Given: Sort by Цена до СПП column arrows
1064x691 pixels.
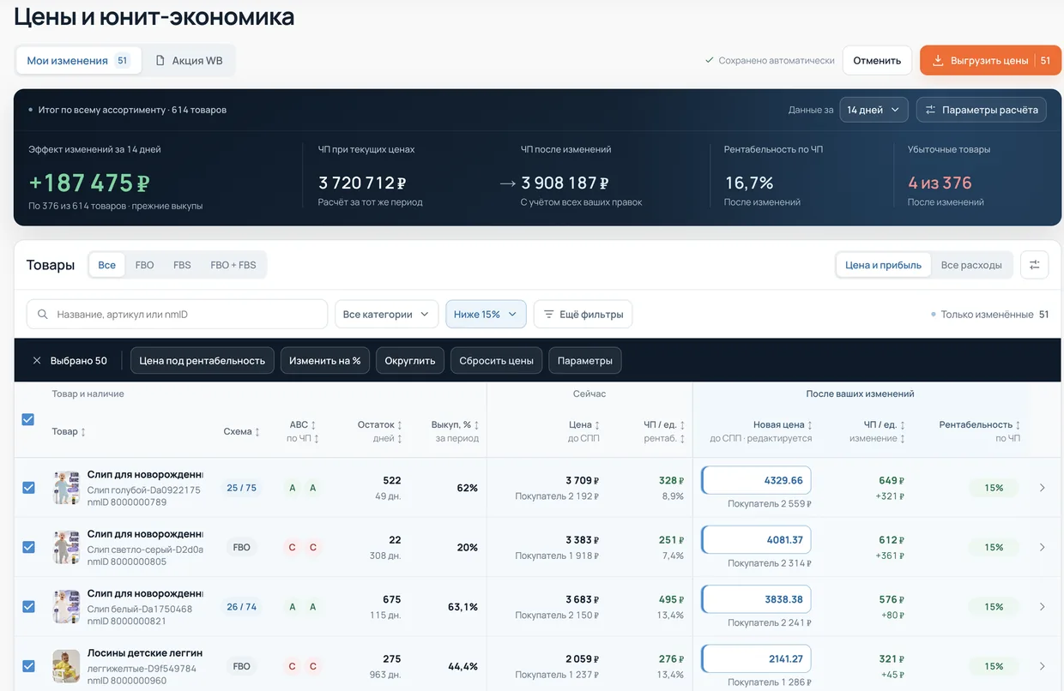Looking at the screenshot, I should coord(597,425).
